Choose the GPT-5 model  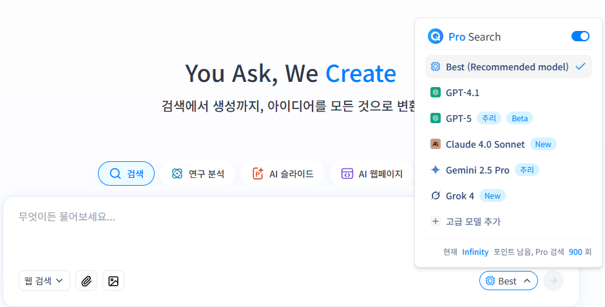pyautogui.click(x=508, y=119)
